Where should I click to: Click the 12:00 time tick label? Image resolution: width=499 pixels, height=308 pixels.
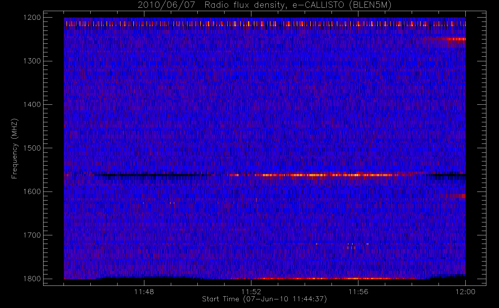[x=465, y=291]
